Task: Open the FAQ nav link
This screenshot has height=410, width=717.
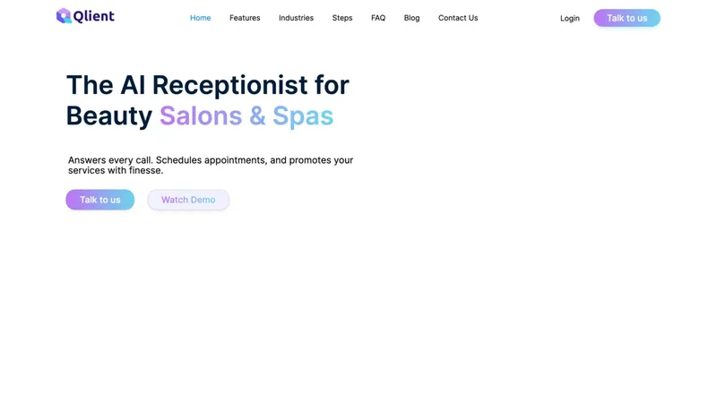Action: (378, 18)
